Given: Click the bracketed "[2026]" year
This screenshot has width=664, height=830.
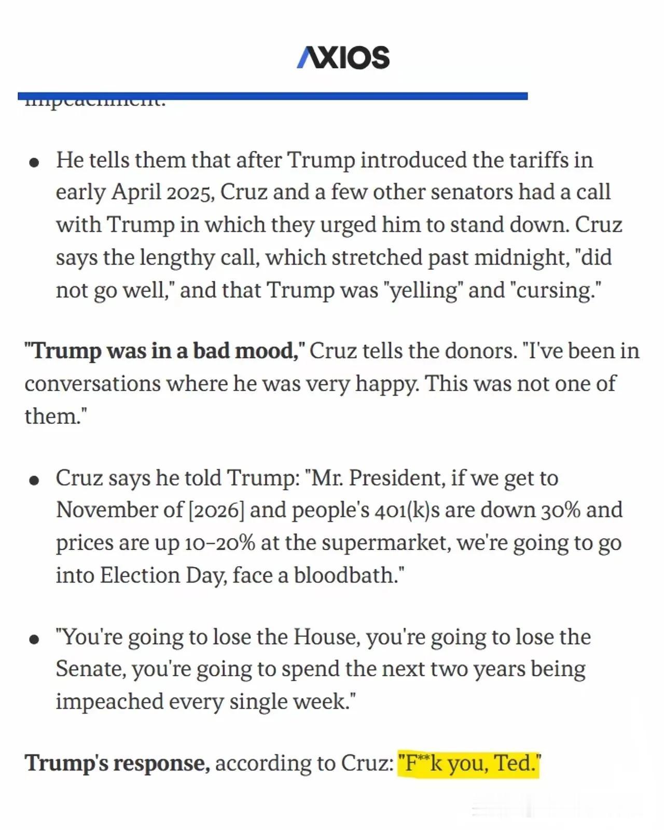Looking at the screenshot, I should pos(215,510).
